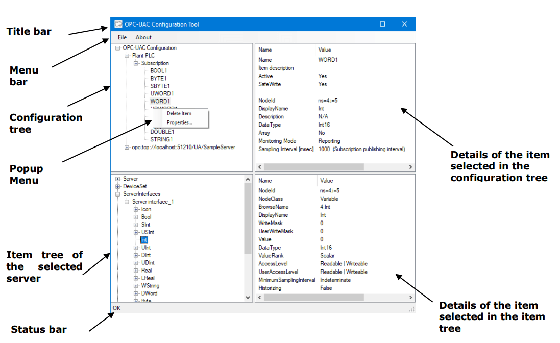Click upper details pane scroll left arrow
Image resolution: width=560 pixels, height=343 pixels.
click(260, 167)
